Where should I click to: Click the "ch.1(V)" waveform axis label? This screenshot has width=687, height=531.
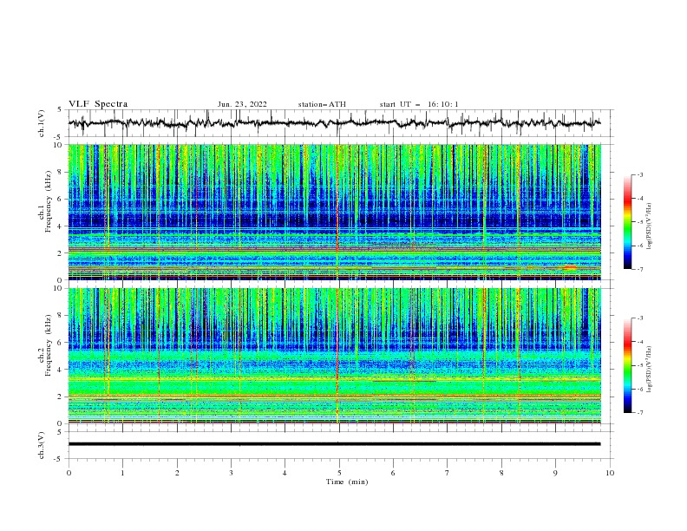click(42, 123)
